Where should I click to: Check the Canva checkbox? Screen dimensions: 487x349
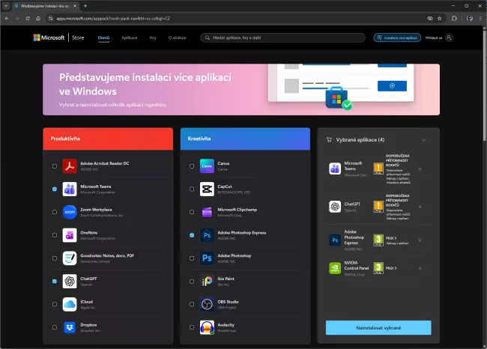tap(192, 166)
